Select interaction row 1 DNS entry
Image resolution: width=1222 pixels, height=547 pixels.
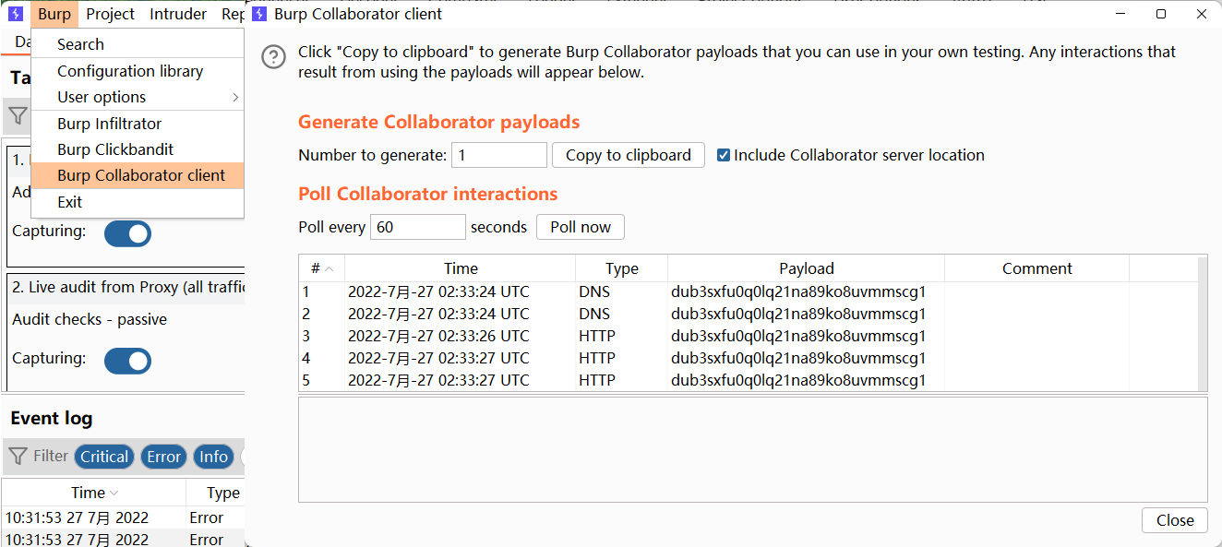pyautogui.click(x=748, y=291)
